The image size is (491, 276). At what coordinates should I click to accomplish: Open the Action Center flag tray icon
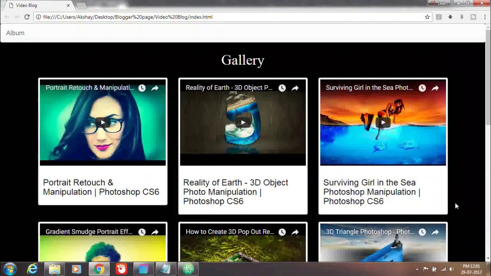tap(426, 269)
